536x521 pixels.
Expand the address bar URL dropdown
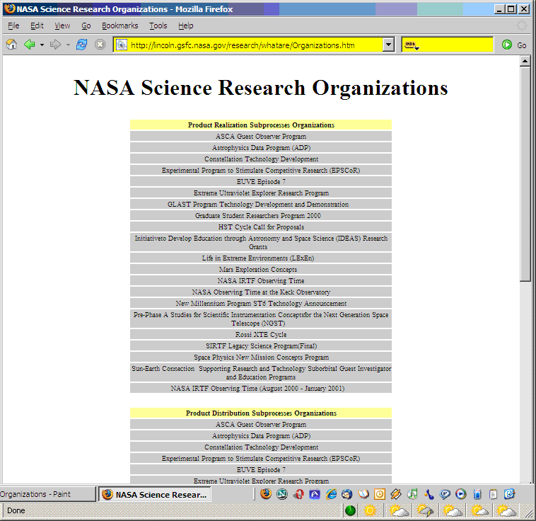(388, 45)
